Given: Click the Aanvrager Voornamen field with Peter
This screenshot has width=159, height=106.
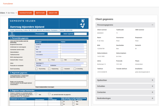Looking at the screenshot, I should point(47,49).
